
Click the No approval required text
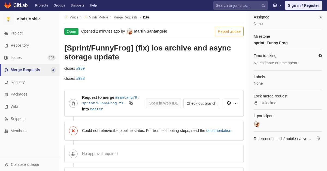coord(100,154)
